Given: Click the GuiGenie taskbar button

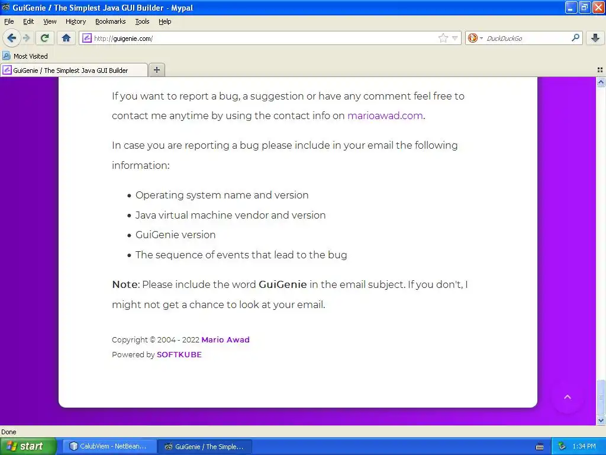Looking at the screenshot, I should pos(205,446).
